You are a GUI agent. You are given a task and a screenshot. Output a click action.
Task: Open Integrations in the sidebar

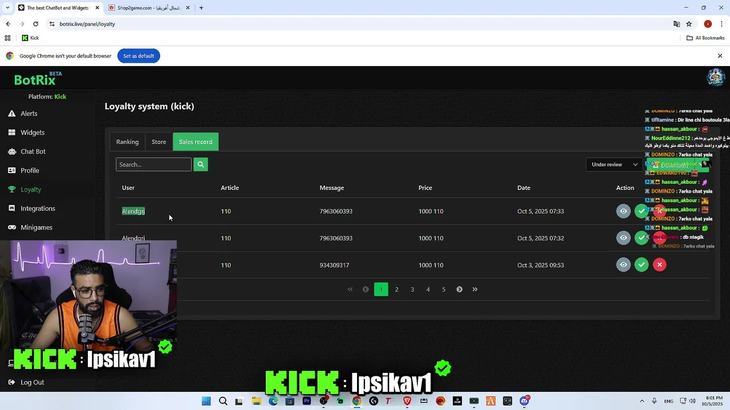coord(38,208)
